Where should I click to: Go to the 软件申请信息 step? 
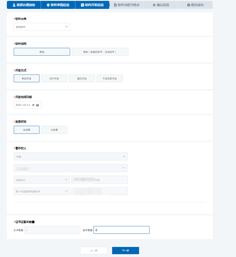[x=58, y=5]
